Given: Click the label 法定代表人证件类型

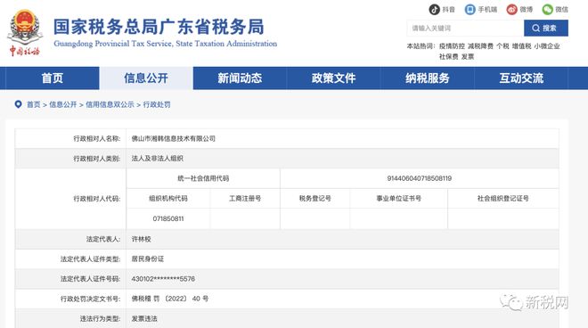Looking at the screenshot, I should point(90,259).
